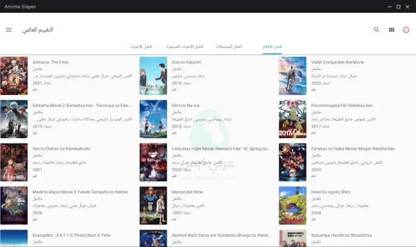
Task: Go to the أفضل الأنميات tab
Action: tap(141, 47)
